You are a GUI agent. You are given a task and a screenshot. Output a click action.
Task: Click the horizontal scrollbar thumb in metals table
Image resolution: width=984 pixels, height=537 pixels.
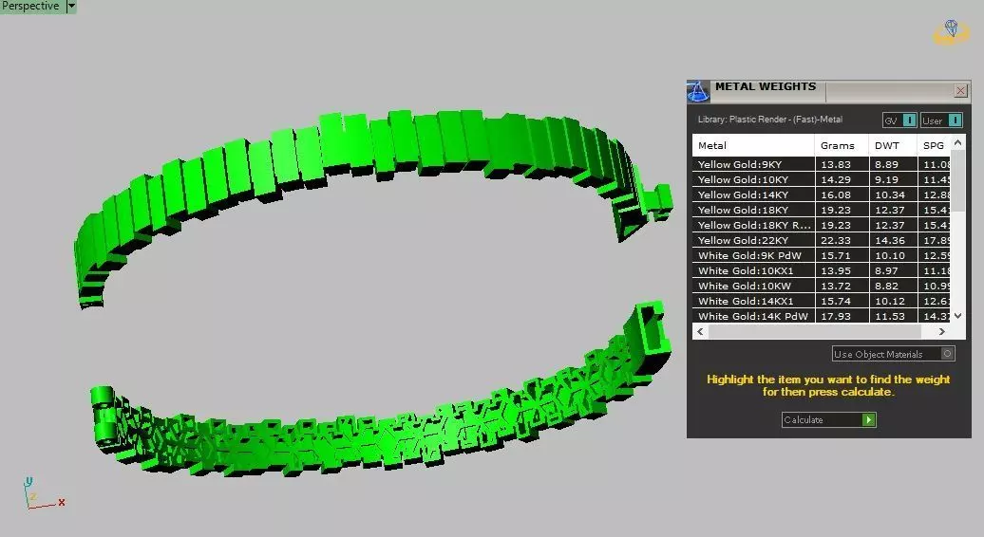815,331
